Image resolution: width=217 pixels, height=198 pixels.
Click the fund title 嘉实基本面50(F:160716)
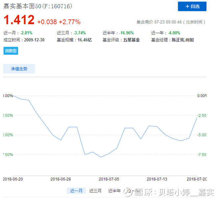pyautogui.click(x=37, y=6)
